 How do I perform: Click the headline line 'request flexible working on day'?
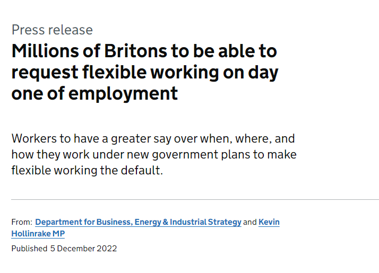pyautogui.click(x=145, y=72)
